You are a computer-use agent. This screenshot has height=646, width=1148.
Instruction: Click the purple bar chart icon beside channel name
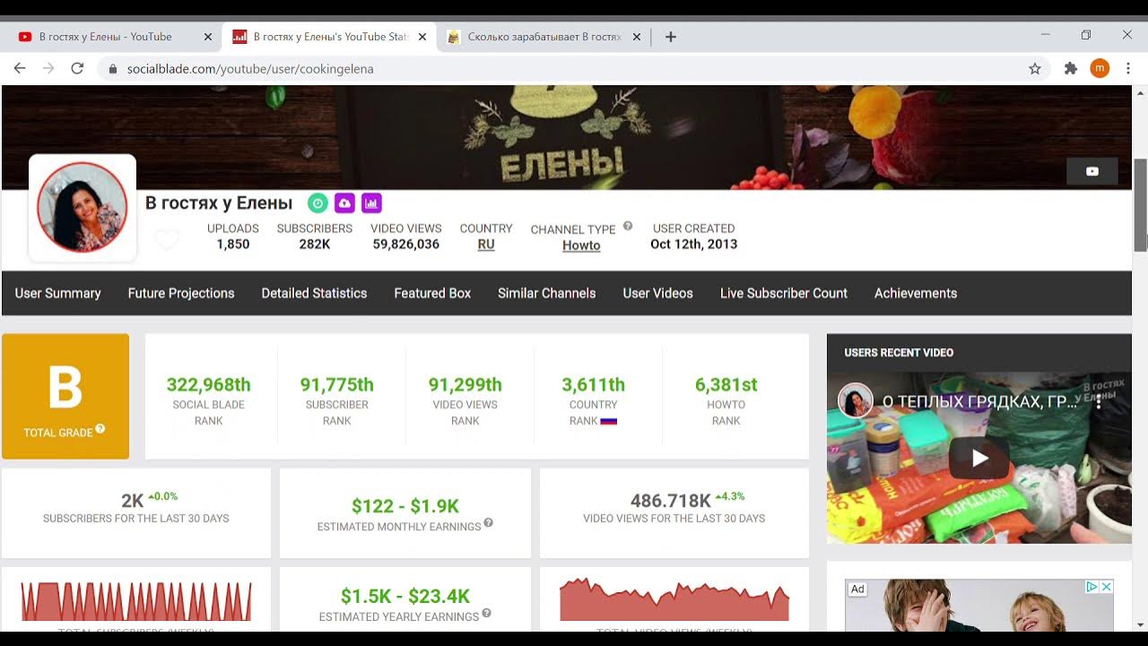[371, 203]
